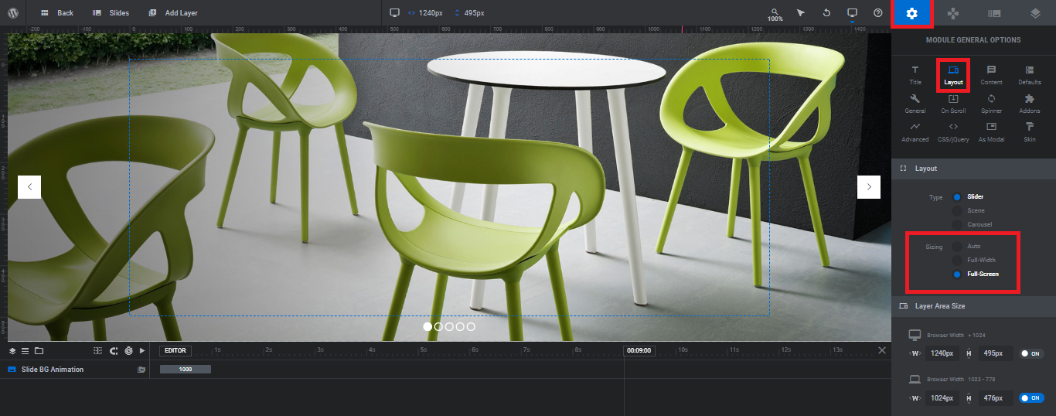Screen dimensions: 1056x416
Task: Open the As Modal options section
Action: point(991,132)
